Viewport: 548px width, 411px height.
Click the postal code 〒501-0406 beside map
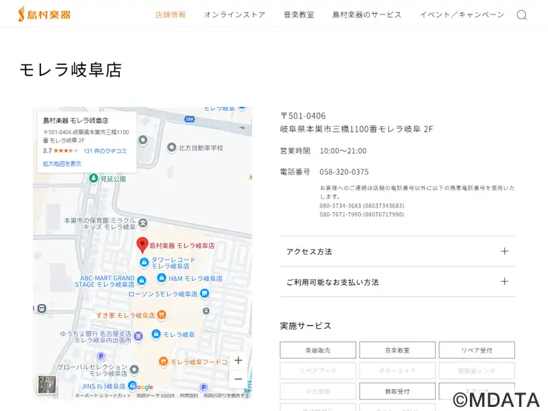click(x=303, y=116)
